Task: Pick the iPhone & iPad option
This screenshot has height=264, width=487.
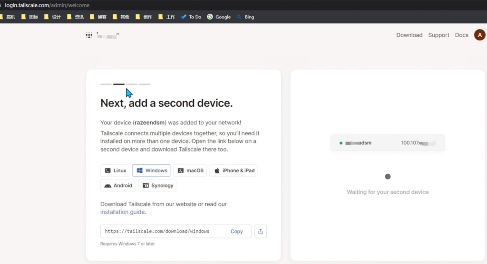Action: tap(234, 170)
